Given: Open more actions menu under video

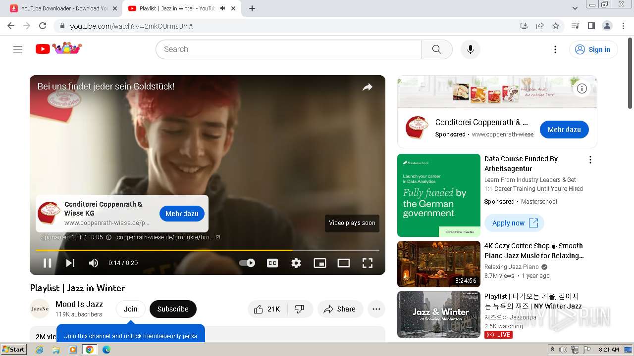Looking at the screenshot, I should (x=376, y=309).
